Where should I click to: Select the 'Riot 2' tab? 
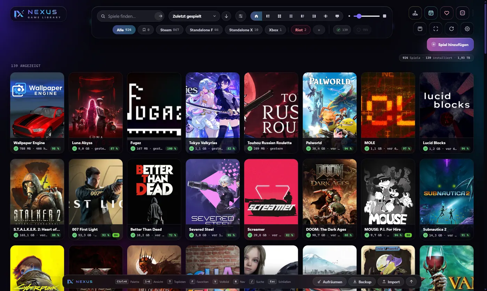coord(301,30)
